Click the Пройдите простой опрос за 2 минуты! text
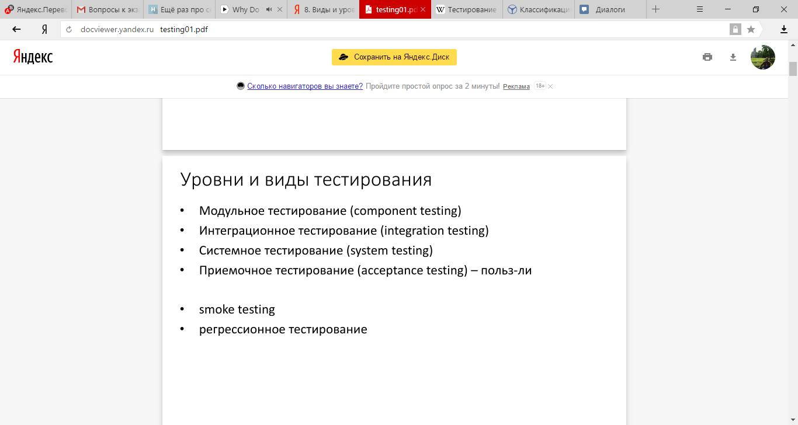 coord(433,86)
